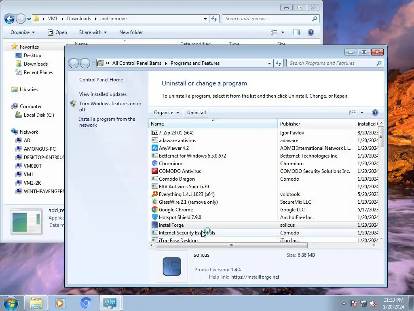Select Internet Security Essentials row
414x311 pixels.
[264, 233]
